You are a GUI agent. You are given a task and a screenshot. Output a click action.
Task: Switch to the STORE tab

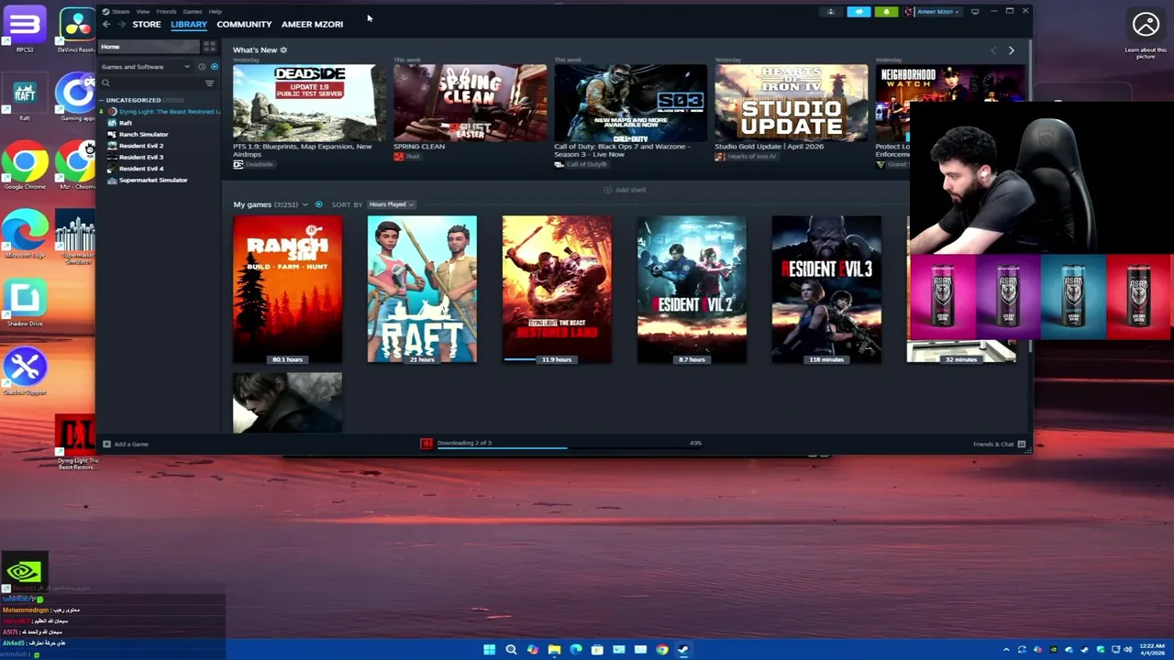146,25
